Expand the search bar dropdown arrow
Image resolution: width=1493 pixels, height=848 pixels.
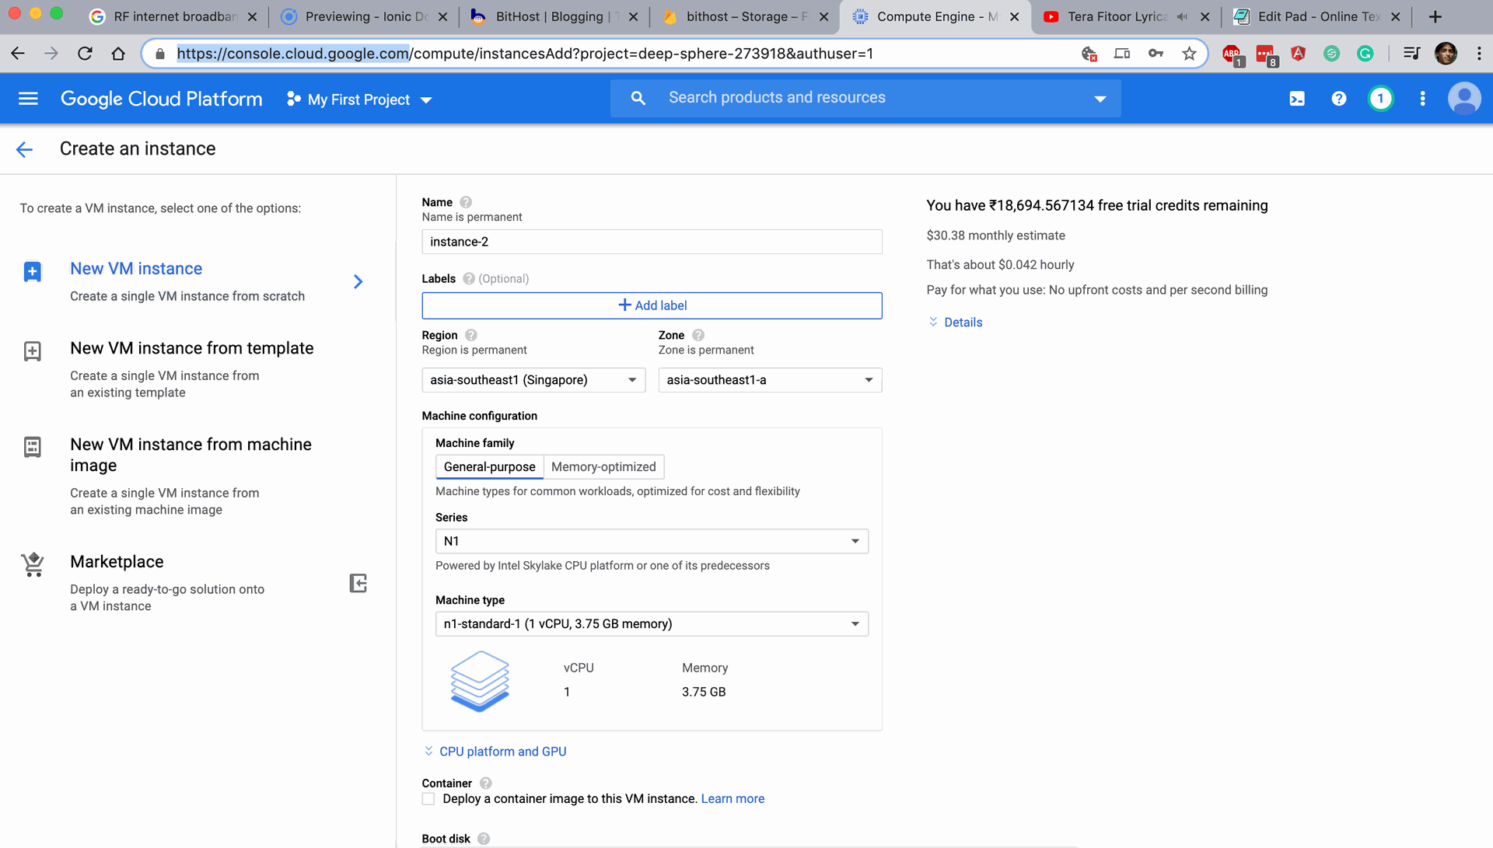[x=1100, y=99]
